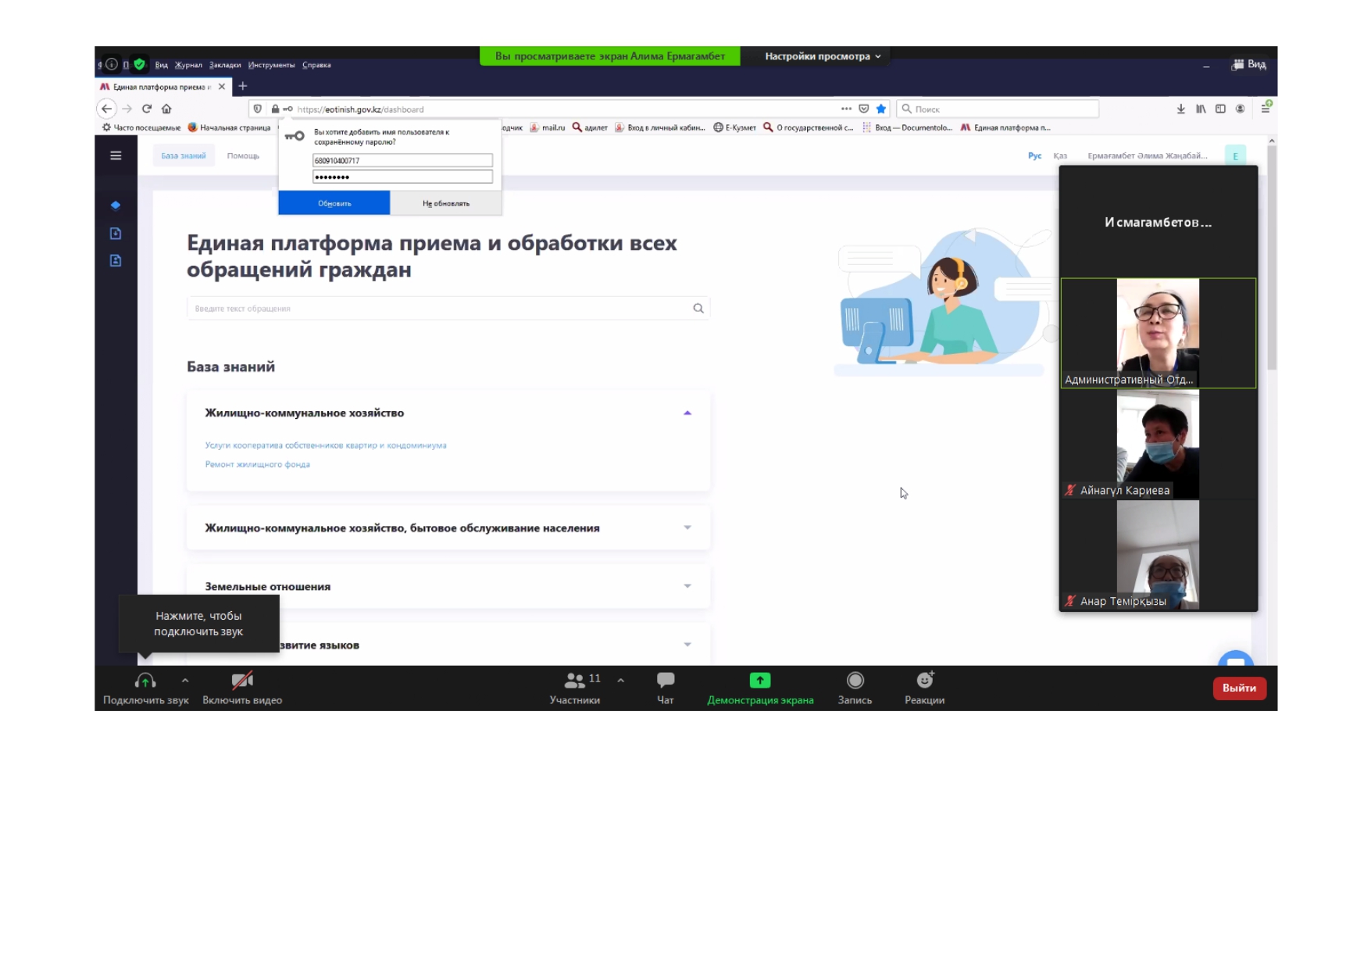Open the browser Инструменты menu
The width and height of the screenshot is (1371, 969).
pos(271,65)
